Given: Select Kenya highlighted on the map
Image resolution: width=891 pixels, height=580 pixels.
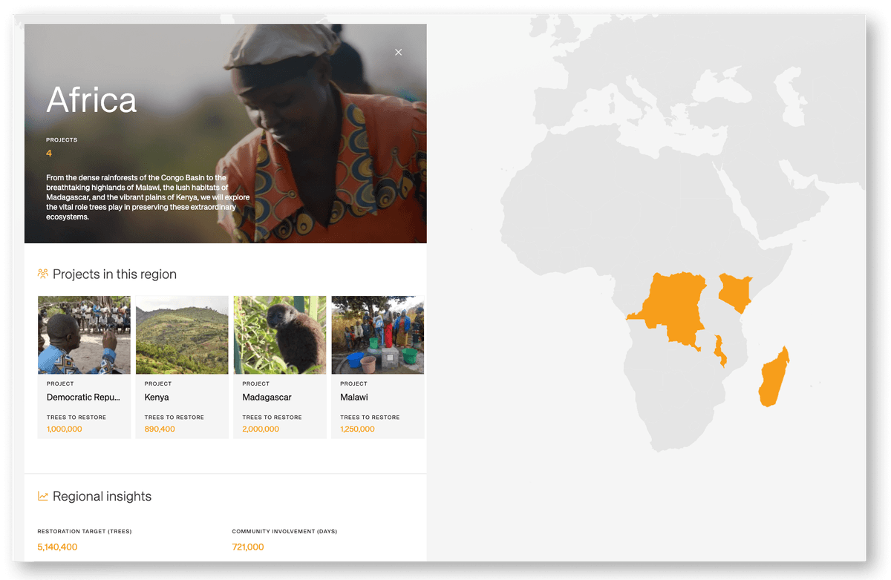Looking at the screenshot, I should [x=734, y=292].
